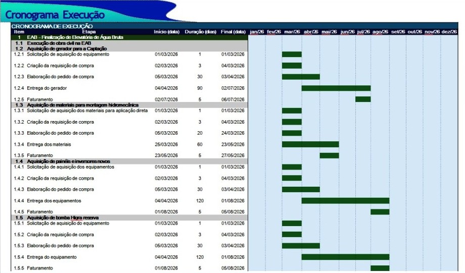465x273 pixels.
Task: Click the 'Início (data)' column header
Action: (x=166, y=32)
